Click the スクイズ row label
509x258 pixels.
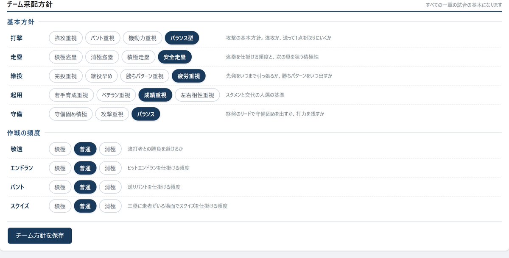20,206
